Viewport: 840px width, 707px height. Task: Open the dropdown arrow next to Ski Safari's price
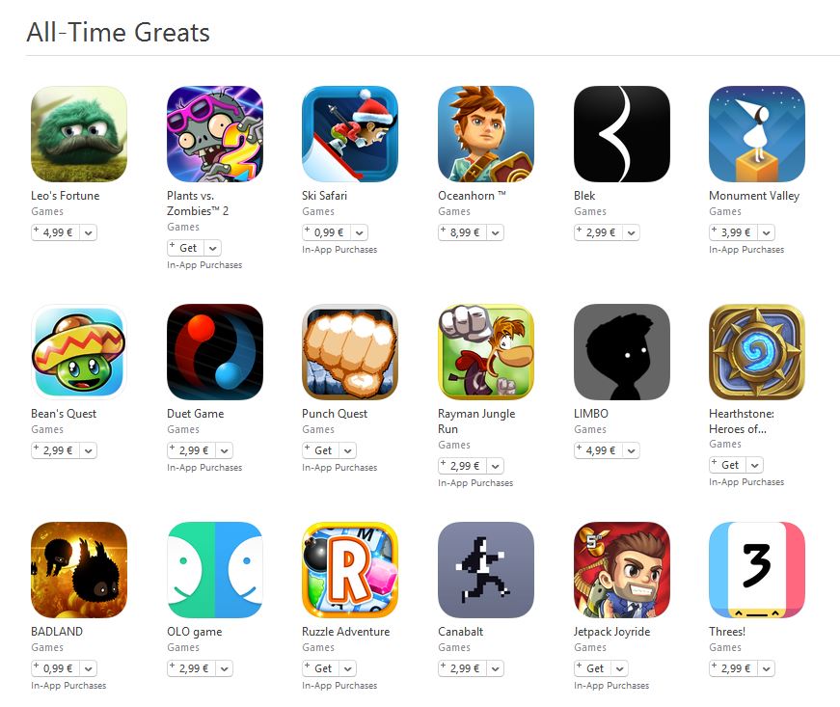360,233
